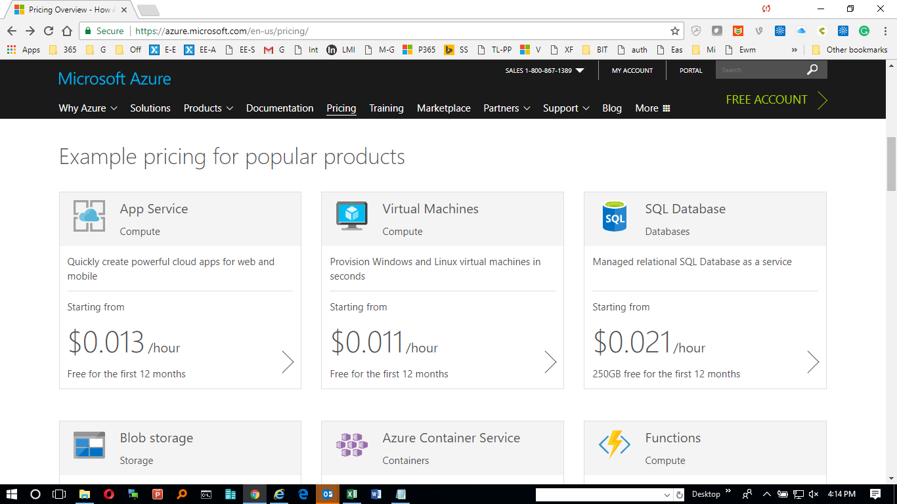Screen dimensions: 897x504
Task: Open Excel from the taskbar
Action: [x=352, y=494]
